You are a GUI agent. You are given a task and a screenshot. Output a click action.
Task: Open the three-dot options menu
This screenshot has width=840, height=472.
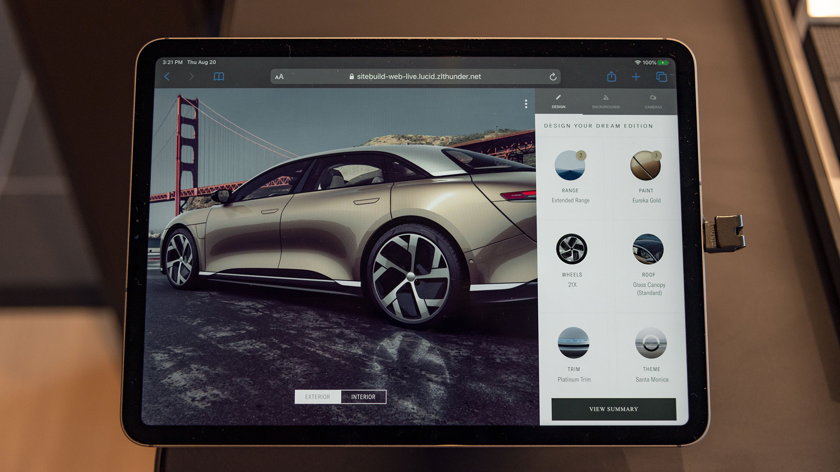pyautogui.click(x=526, y=104)
